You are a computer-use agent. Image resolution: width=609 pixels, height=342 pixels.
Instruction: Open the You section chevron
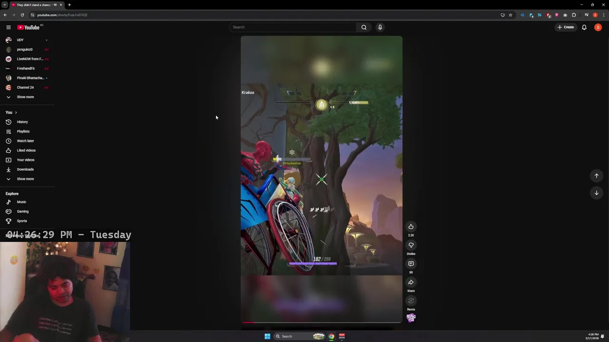(x=16, y=113)
